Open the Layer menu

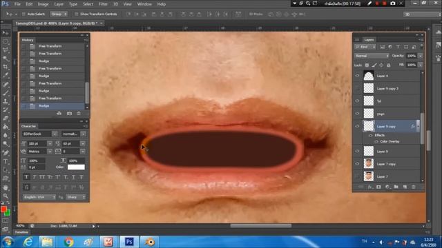click(x=59, y=4)
